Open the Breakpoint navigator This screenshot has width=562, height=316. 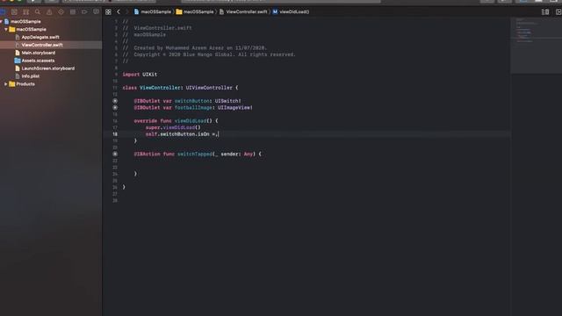click(x=84, y=11)
